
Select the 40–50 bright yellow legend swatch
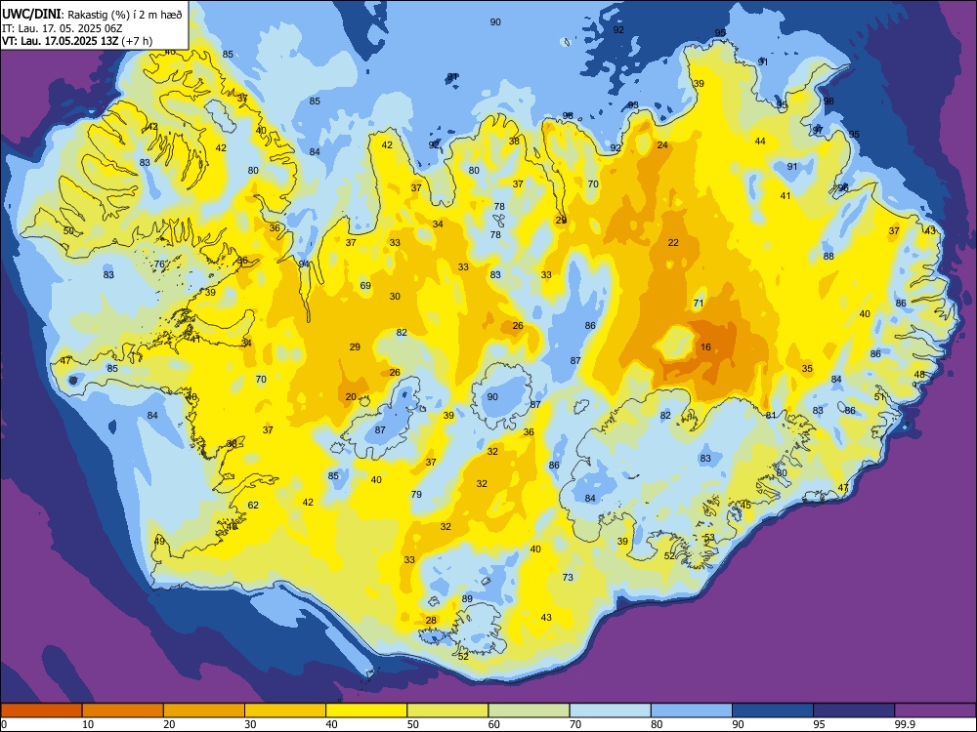pos(366,711)
